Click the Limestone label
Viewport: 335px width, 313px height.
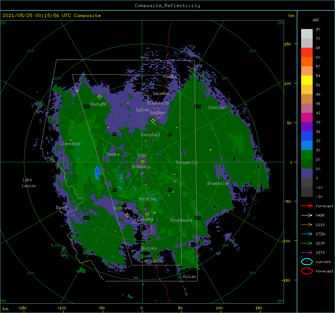70,144
